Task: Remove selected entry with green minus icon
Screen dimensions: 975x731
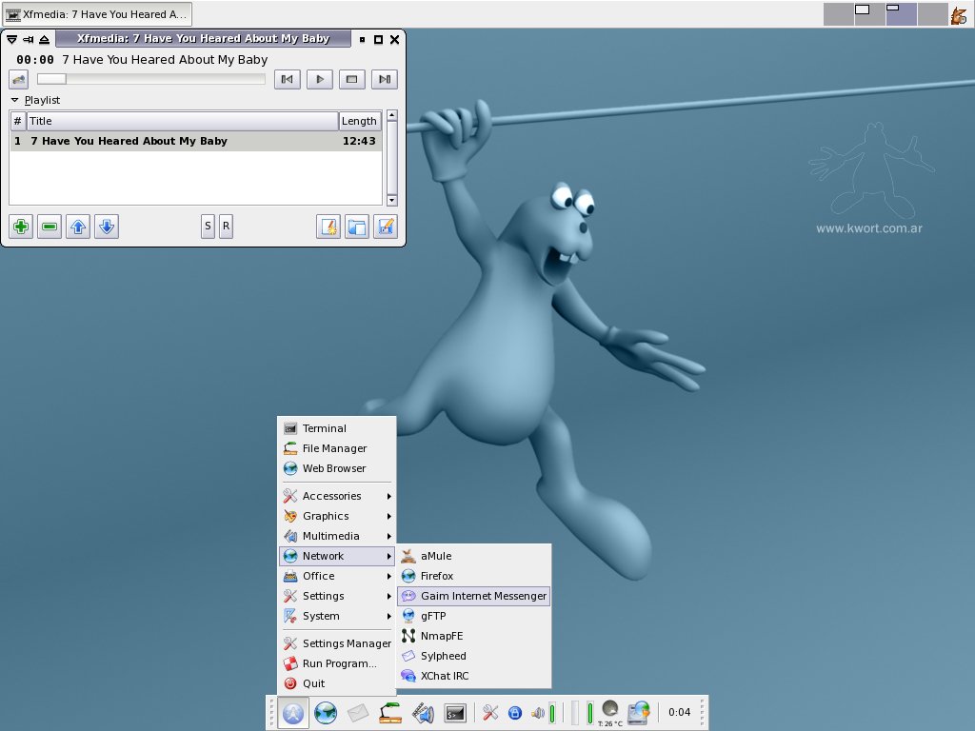Action: coord(50,227)
